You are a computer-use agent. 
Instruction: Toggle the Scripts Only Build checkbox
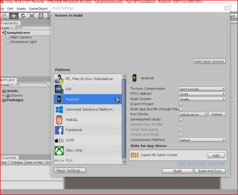[x=181, y=135]
